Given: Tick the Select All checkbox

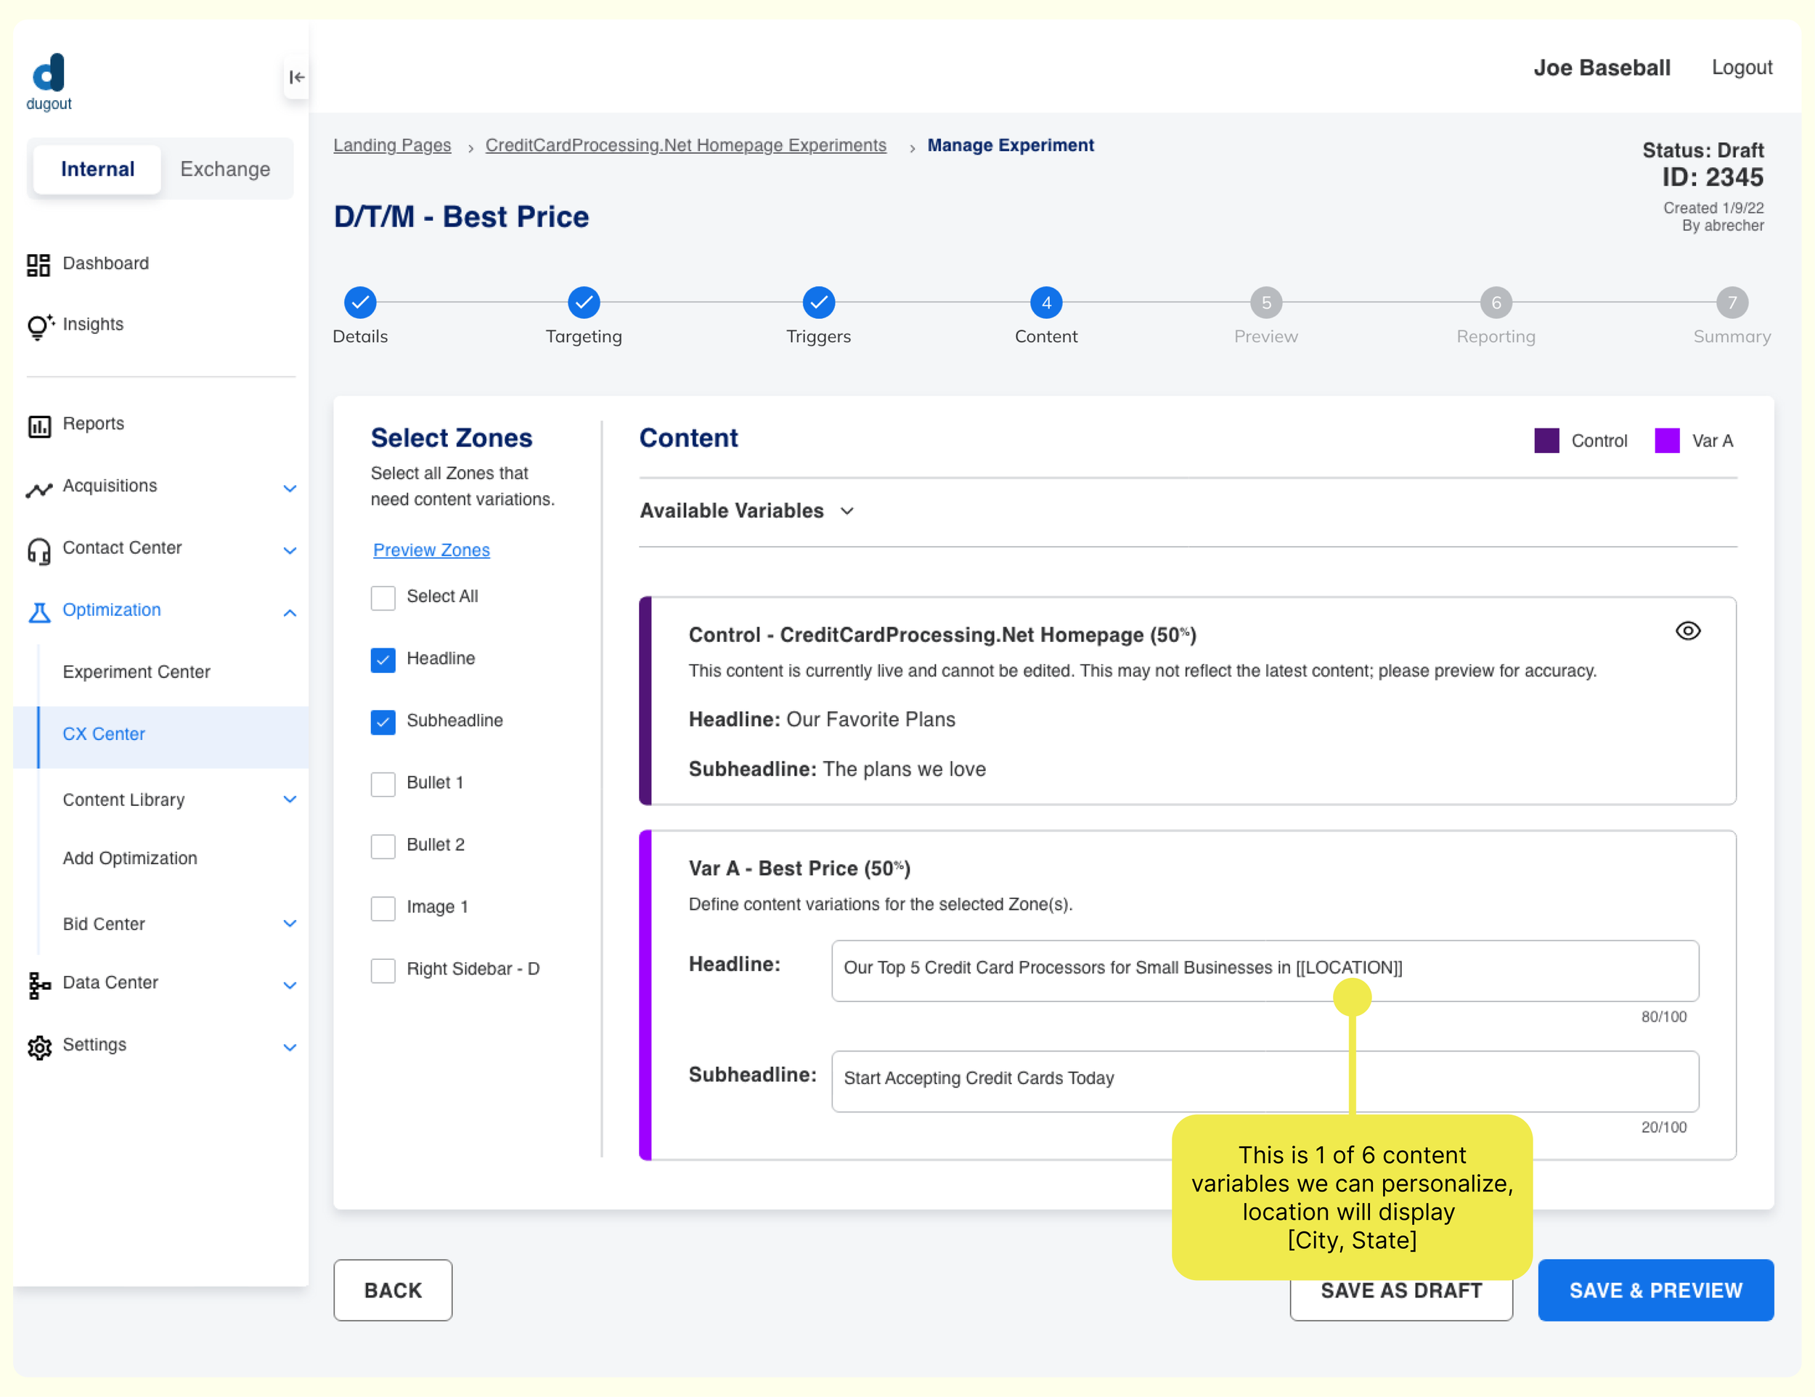Looking at the screenshot, I should coord(383,598).
